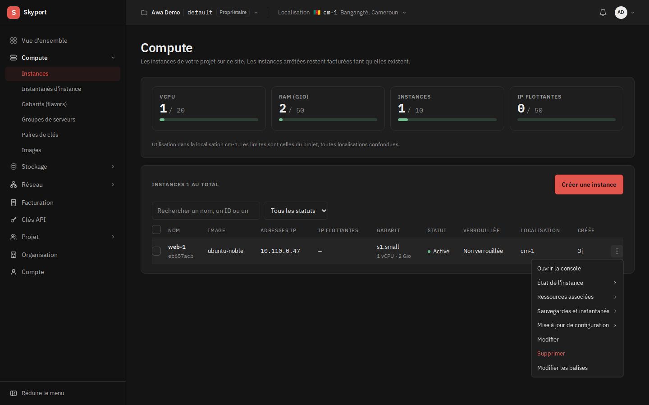Check the web-1 row checkbox
Screen dimensions: 649x405
[156, 251]
